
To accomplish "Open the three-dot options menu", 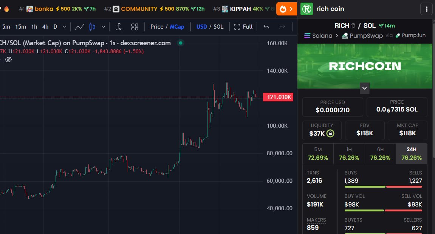I will [x=427, y=9].
